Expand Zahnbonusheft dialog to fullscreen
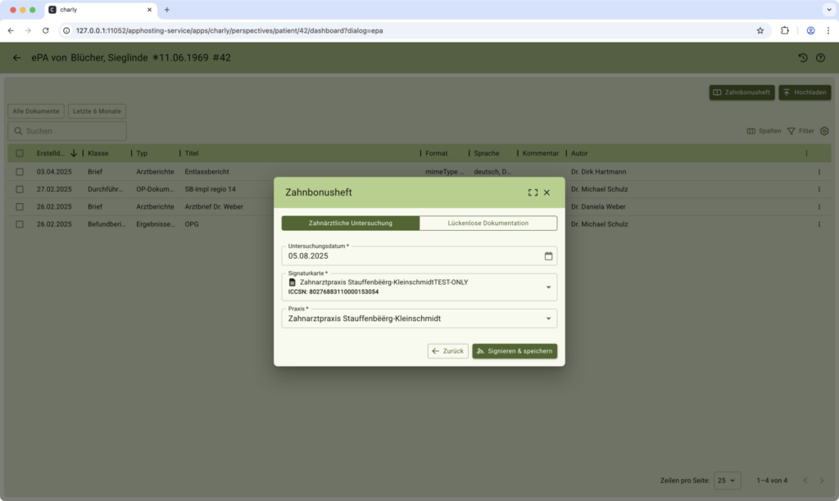839x501 pixels. click(533, 192)
